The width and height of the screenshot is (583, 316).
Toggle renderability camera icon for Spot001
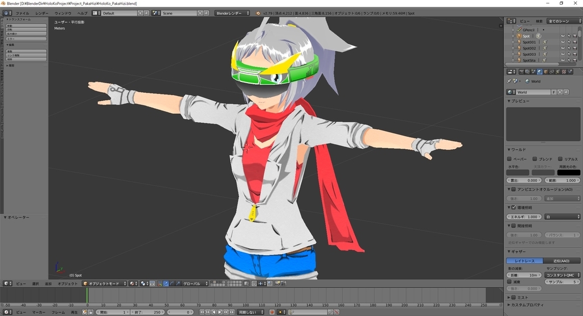point(575,42)
